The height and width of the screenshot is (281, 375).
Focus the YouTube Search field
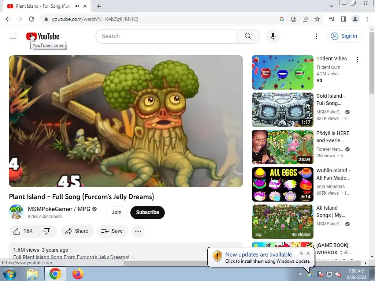click(x=167, y=36)
